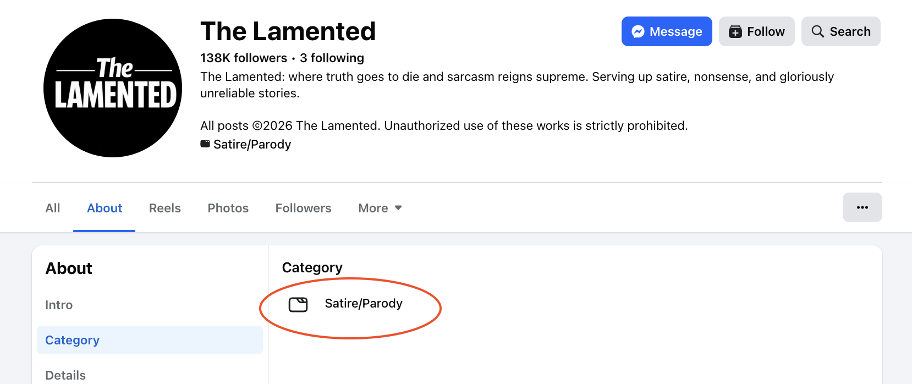
Task: Go to the Photos tab
Action: [228, 208]
